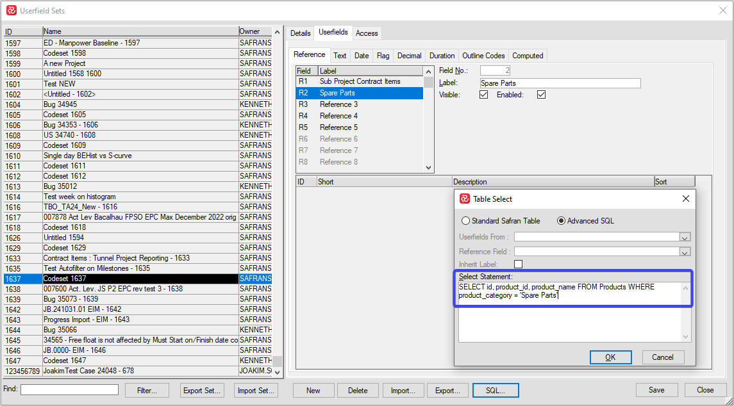Click the Name column header in sets list
Screen dimensions: 734x406
[140, 31]
